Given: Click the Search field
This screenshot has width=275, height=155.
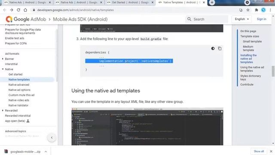Looking at the screenshot, I should (x=207, y=19).
